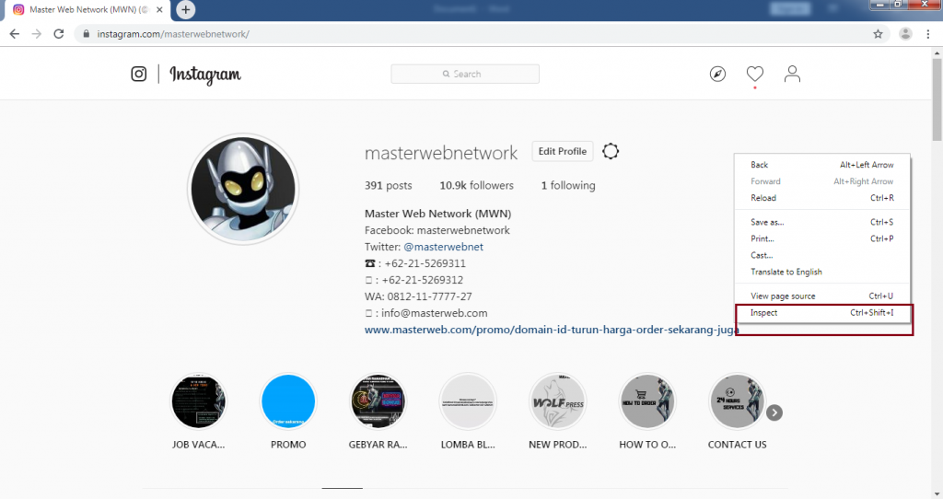The height and width of the screenshot is (499, 943).
Task: Open the Chrome user account icon
Action: pos(905,34)
